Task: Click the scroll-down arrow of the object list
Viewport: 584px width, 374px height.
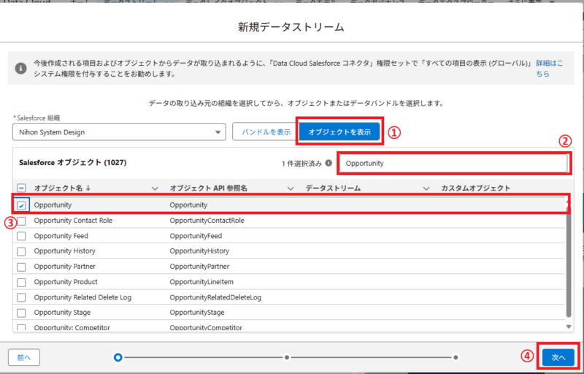Action: coord(569,326)
